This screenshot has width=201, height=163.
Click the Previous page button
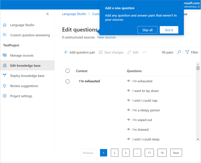tap(88, 153)
